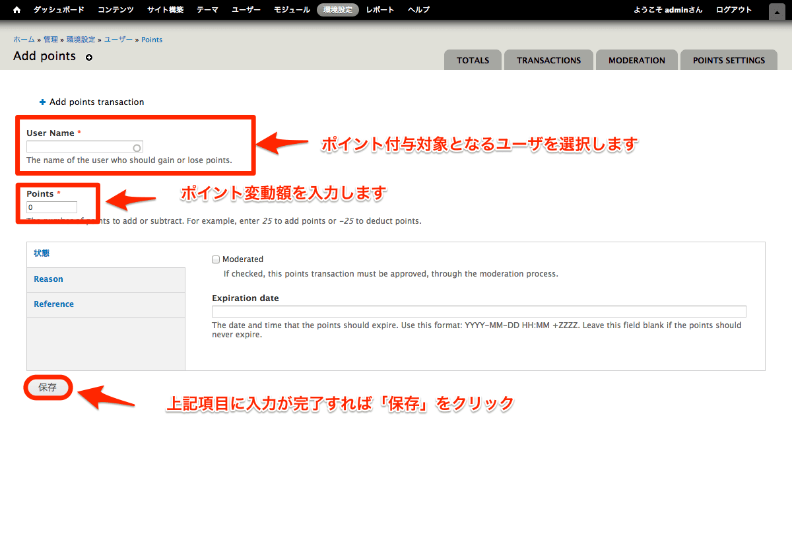The height and width of the screenshot is (538, 792).
Task: Click the home icon in admin toolbar
Action: pyautogui.click(x=17, y=10)
